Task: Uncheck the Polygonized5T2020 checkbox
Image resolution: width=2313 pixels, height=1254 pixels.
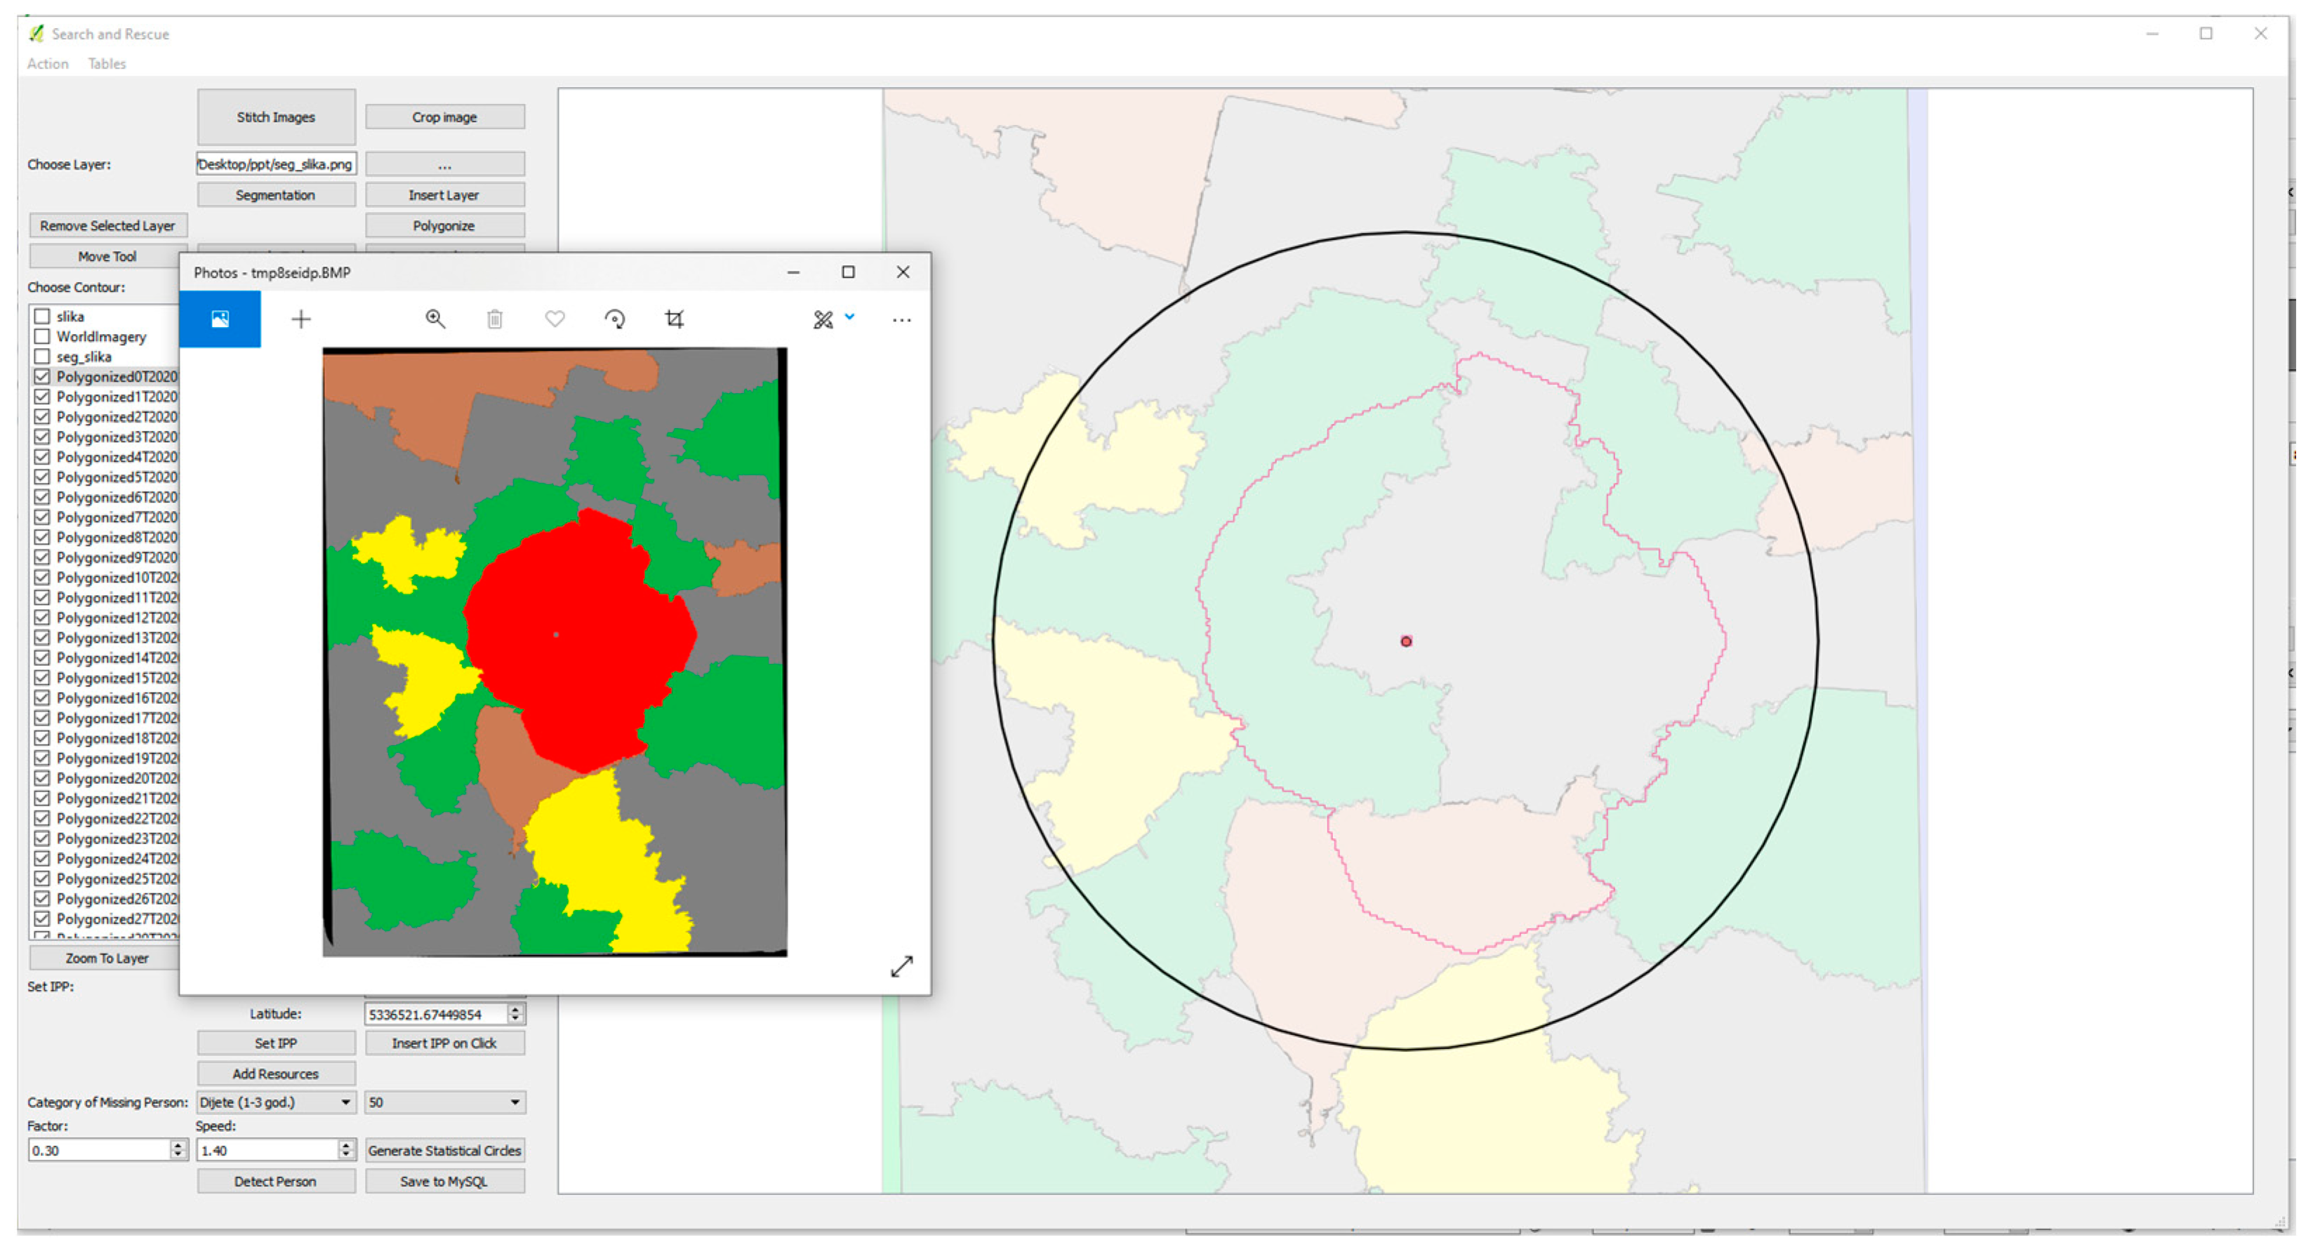Action: [x=42, y=478]
